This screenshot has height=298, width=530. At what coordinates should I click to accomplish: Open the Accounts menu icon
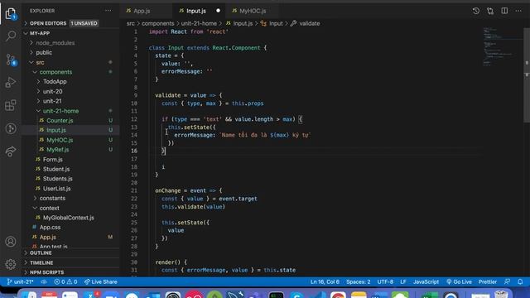tap(11, 242)
